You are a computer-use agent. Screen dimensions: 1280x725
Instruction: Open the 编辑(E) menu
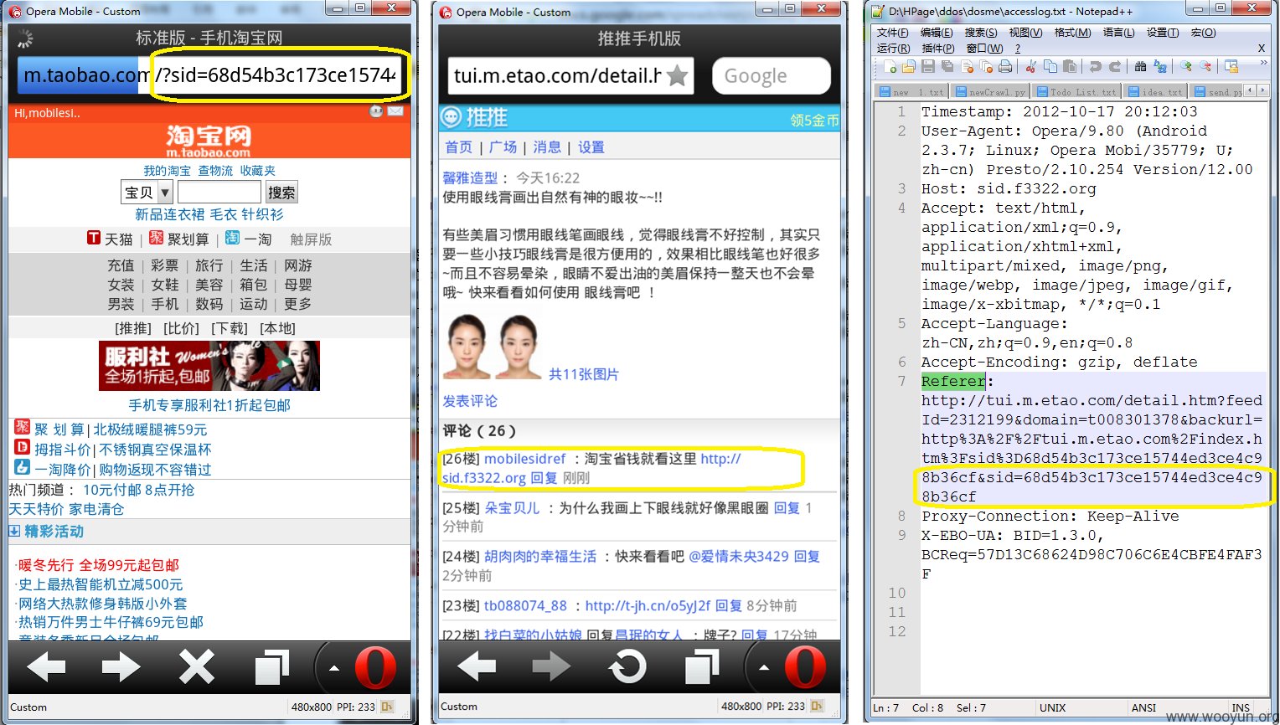[x=937, y=33]
